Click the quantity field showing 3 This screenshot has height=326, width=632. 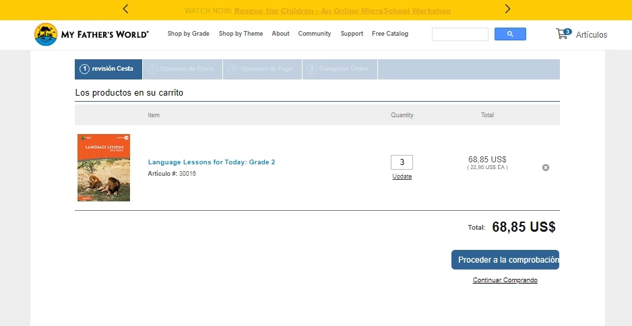click(402, 162)
